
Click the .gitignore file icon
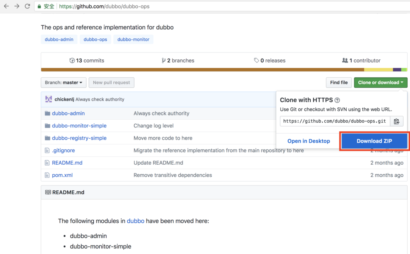pyautogui.click(x=47, y=150)
